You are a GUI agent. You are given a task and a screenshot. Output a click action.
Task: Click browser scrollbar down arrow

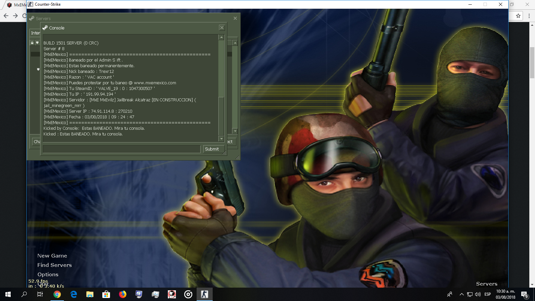click(532, 285)
